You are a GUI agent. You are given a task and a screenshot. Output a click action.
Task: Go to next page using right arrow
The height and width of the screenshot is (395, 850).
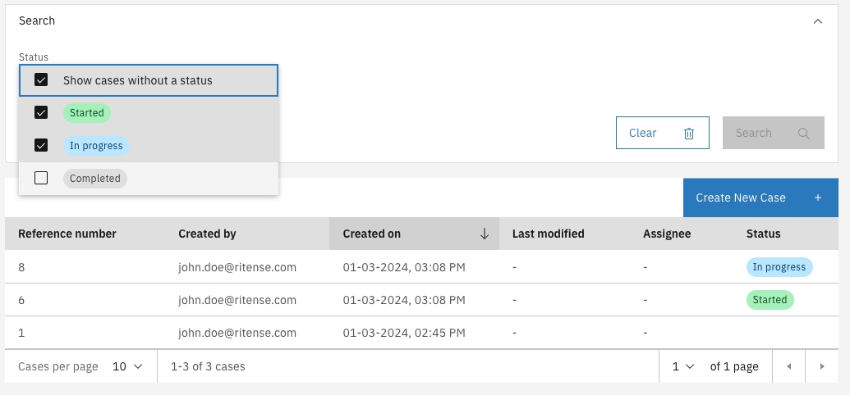tap(821, 366)
